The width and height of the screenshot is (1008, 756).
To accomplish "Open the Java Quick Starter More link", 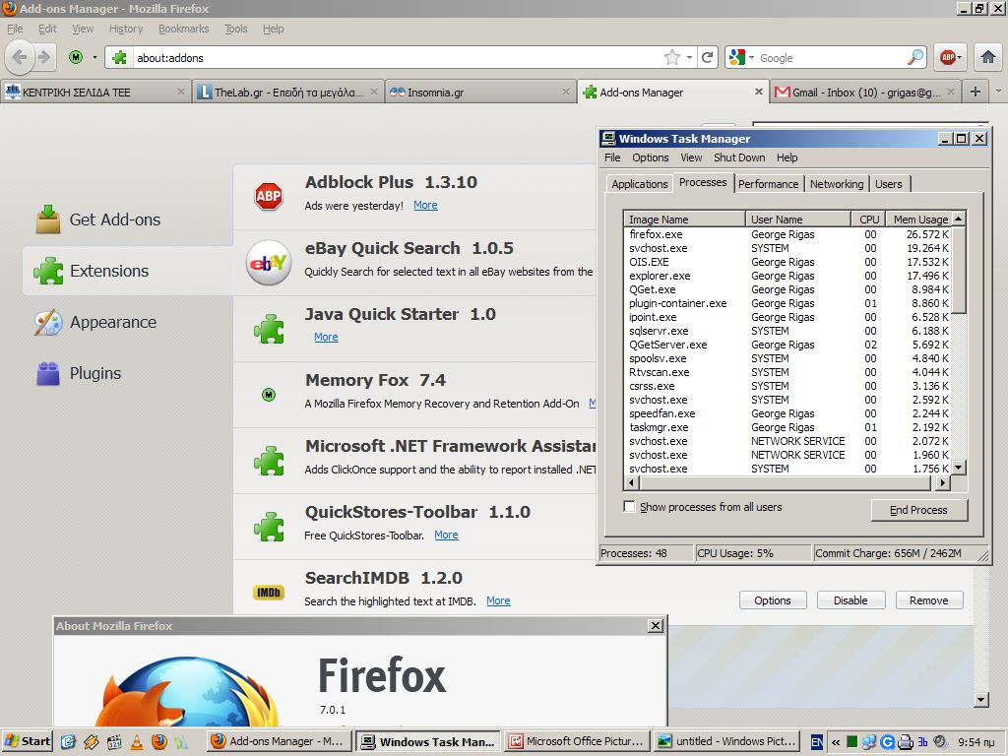I will click(x=326, y=337).
